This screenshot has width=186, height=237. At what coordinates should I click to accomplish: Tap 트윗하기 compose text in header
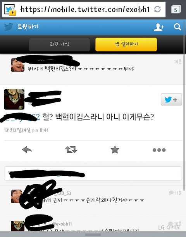click(x=28, y=27)
